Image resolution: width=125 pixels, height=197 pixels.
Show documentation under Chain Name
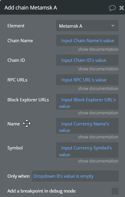(x=98, y=49)
